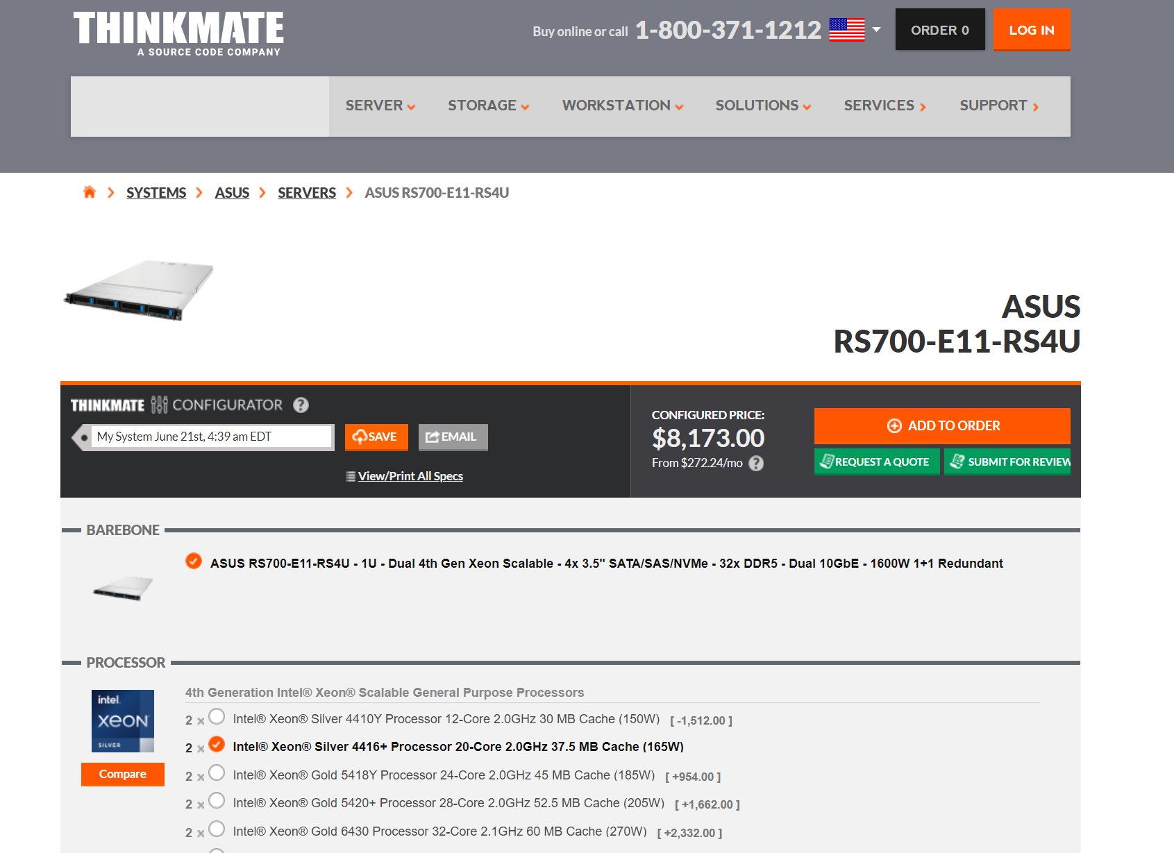Click the '[ +954.00 ]' price difference

[693, 777]
